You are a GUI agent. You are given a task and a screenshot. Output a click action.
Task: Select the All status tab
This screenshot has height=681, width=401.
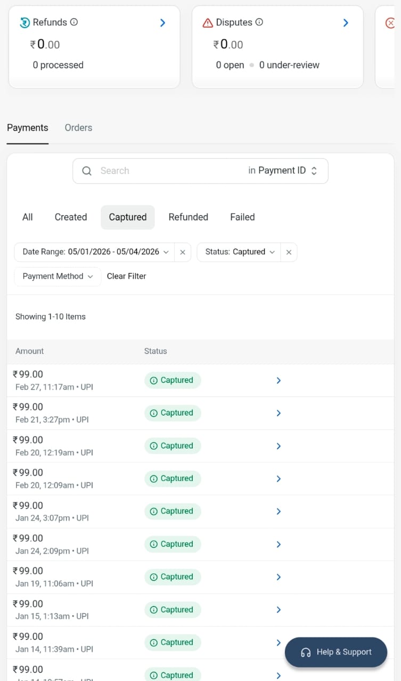(28, 217)
